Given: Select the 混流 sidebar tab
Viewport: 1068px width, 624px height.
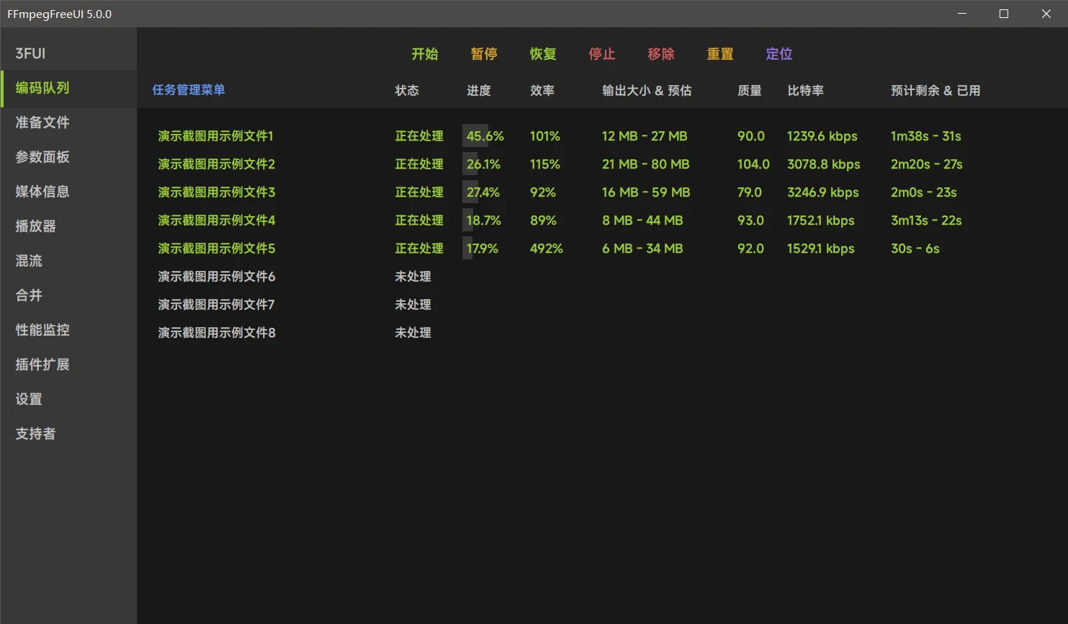Looking at the screenshot, I should (x=29, y=261).
